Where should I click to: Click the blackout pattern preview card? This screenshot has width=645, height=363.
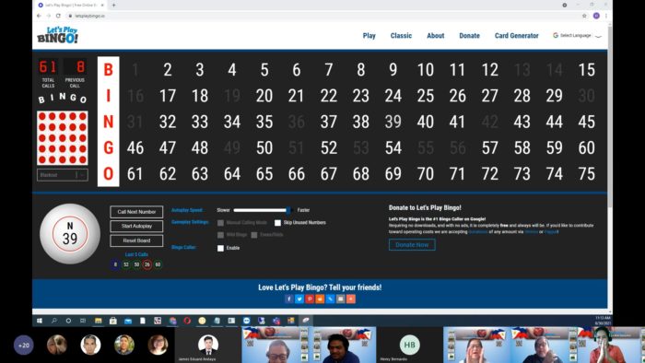point(63,137)
